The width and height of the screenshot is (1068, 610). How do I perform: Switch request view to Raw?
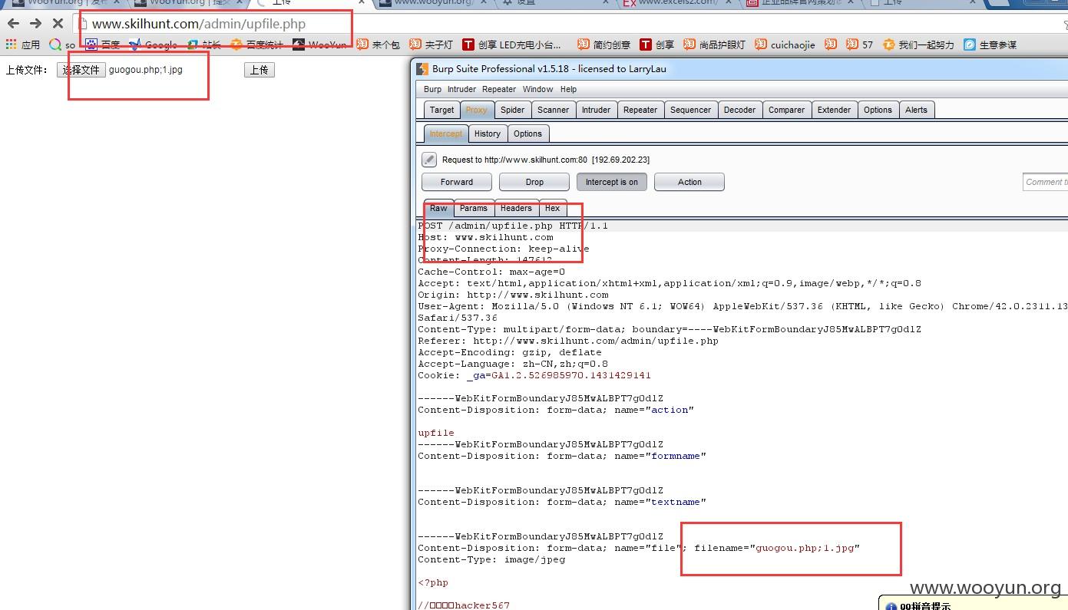[x=438, y=209]
